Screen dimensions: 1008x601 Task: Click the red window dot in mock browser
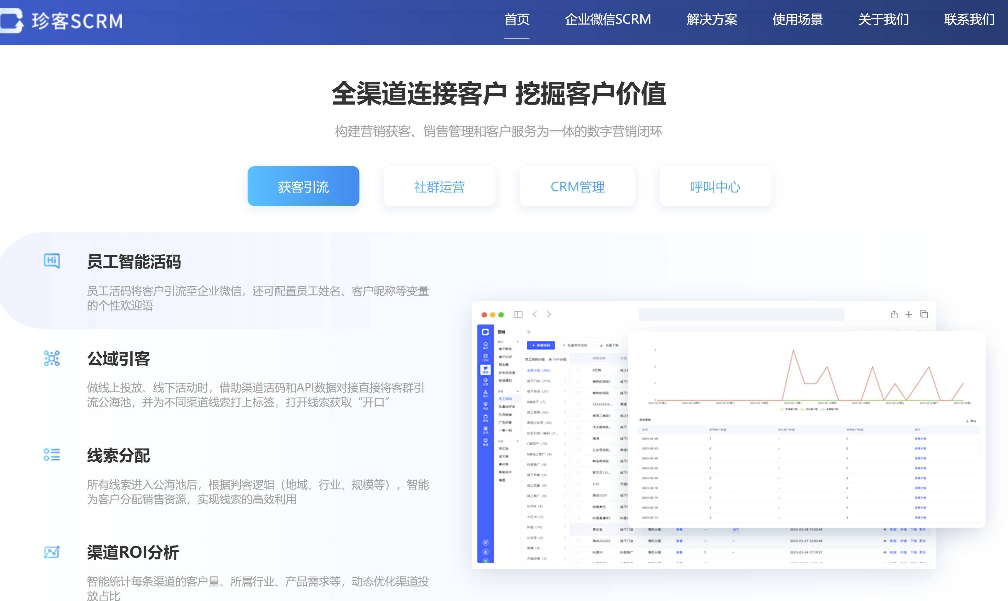(x=484, y=315)
